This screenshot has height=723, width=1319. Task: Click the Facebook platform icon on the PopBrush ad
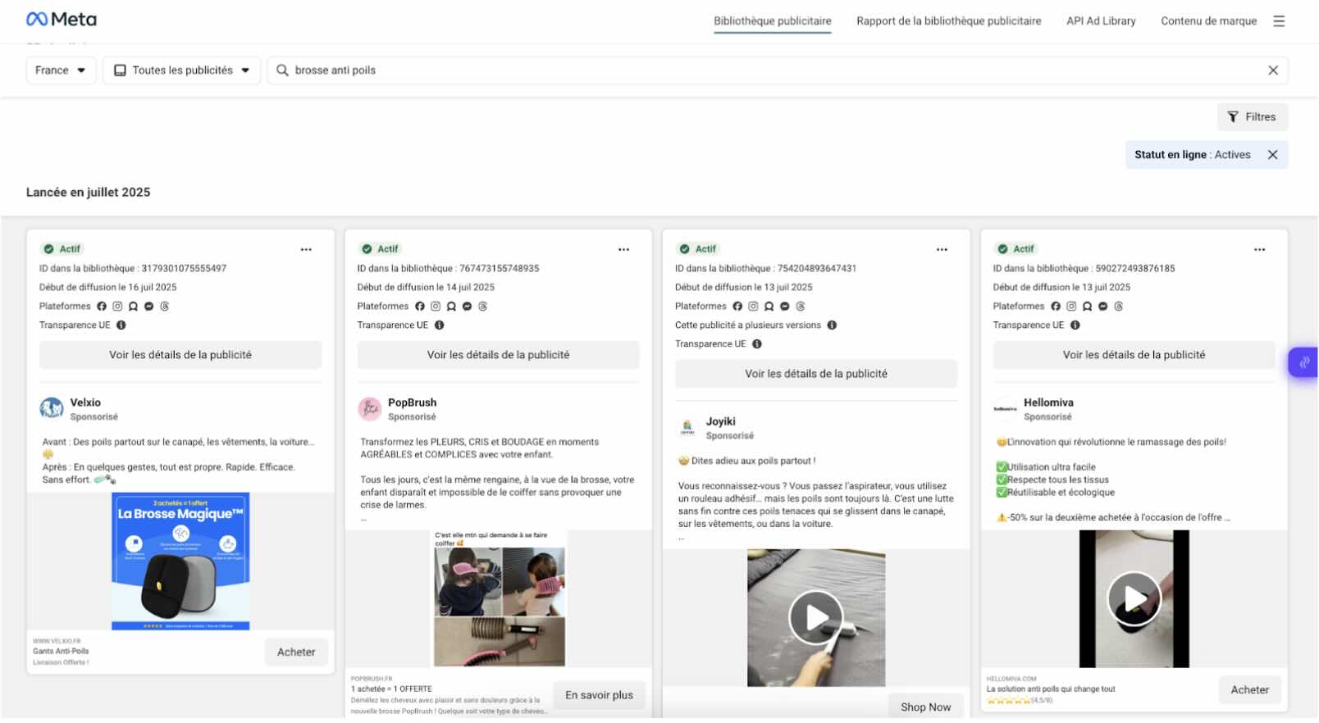click(x=420, y=307)
